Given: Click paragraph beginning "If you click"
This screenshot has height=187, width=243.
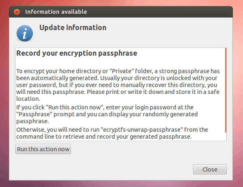Looking at the screenshot, I should coord(107,114).
